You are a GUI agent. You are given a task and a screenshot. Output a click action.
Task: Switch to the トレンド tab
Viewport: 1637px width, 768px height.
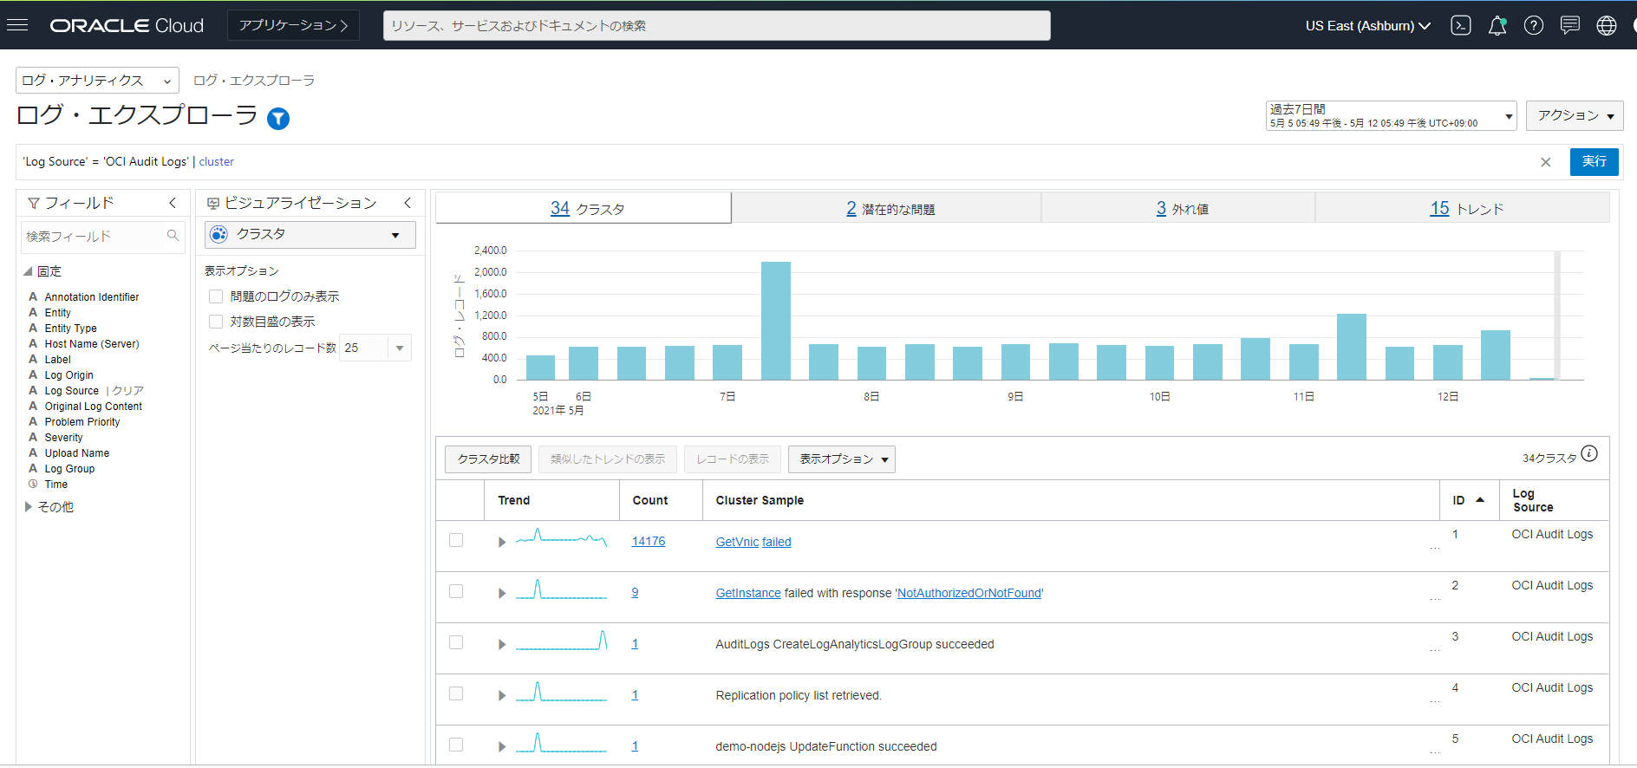pyautogui.click(x=1466, y=209)
